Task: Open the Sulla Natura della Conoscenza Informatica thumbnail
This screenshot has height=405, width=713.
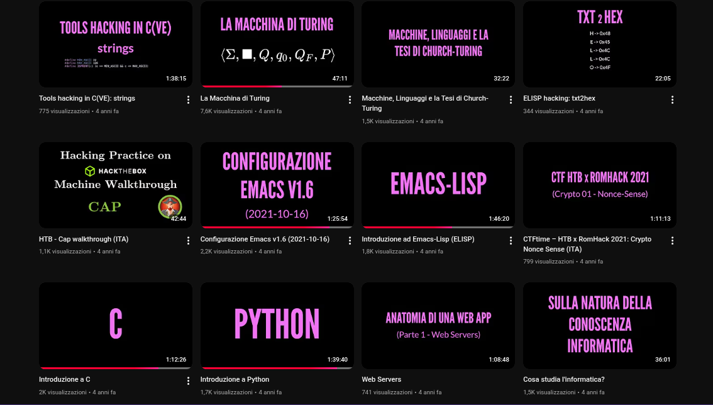Action: click(599, 325)
